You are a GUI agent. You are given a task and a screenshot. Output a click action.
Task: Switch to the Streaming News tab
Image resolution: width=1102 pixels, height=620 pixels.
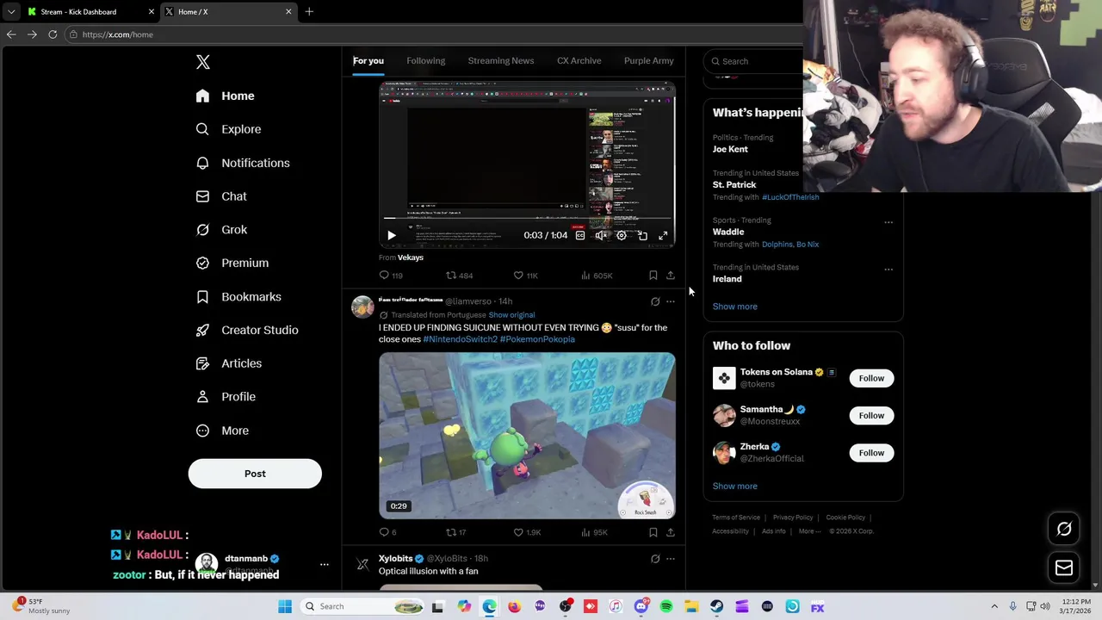coord(501,61)
